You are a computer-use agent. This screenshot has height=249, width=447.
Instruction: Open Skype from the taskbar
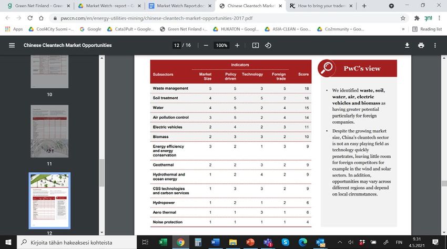(x=285, y=242)
